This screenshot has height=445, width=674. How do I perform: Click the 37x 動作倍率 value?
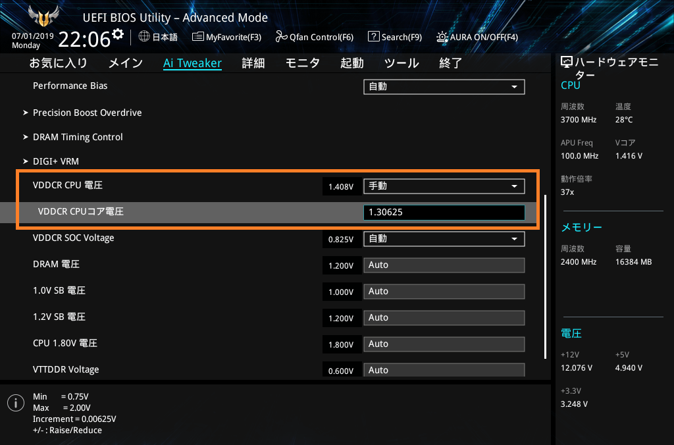point(567,192)
